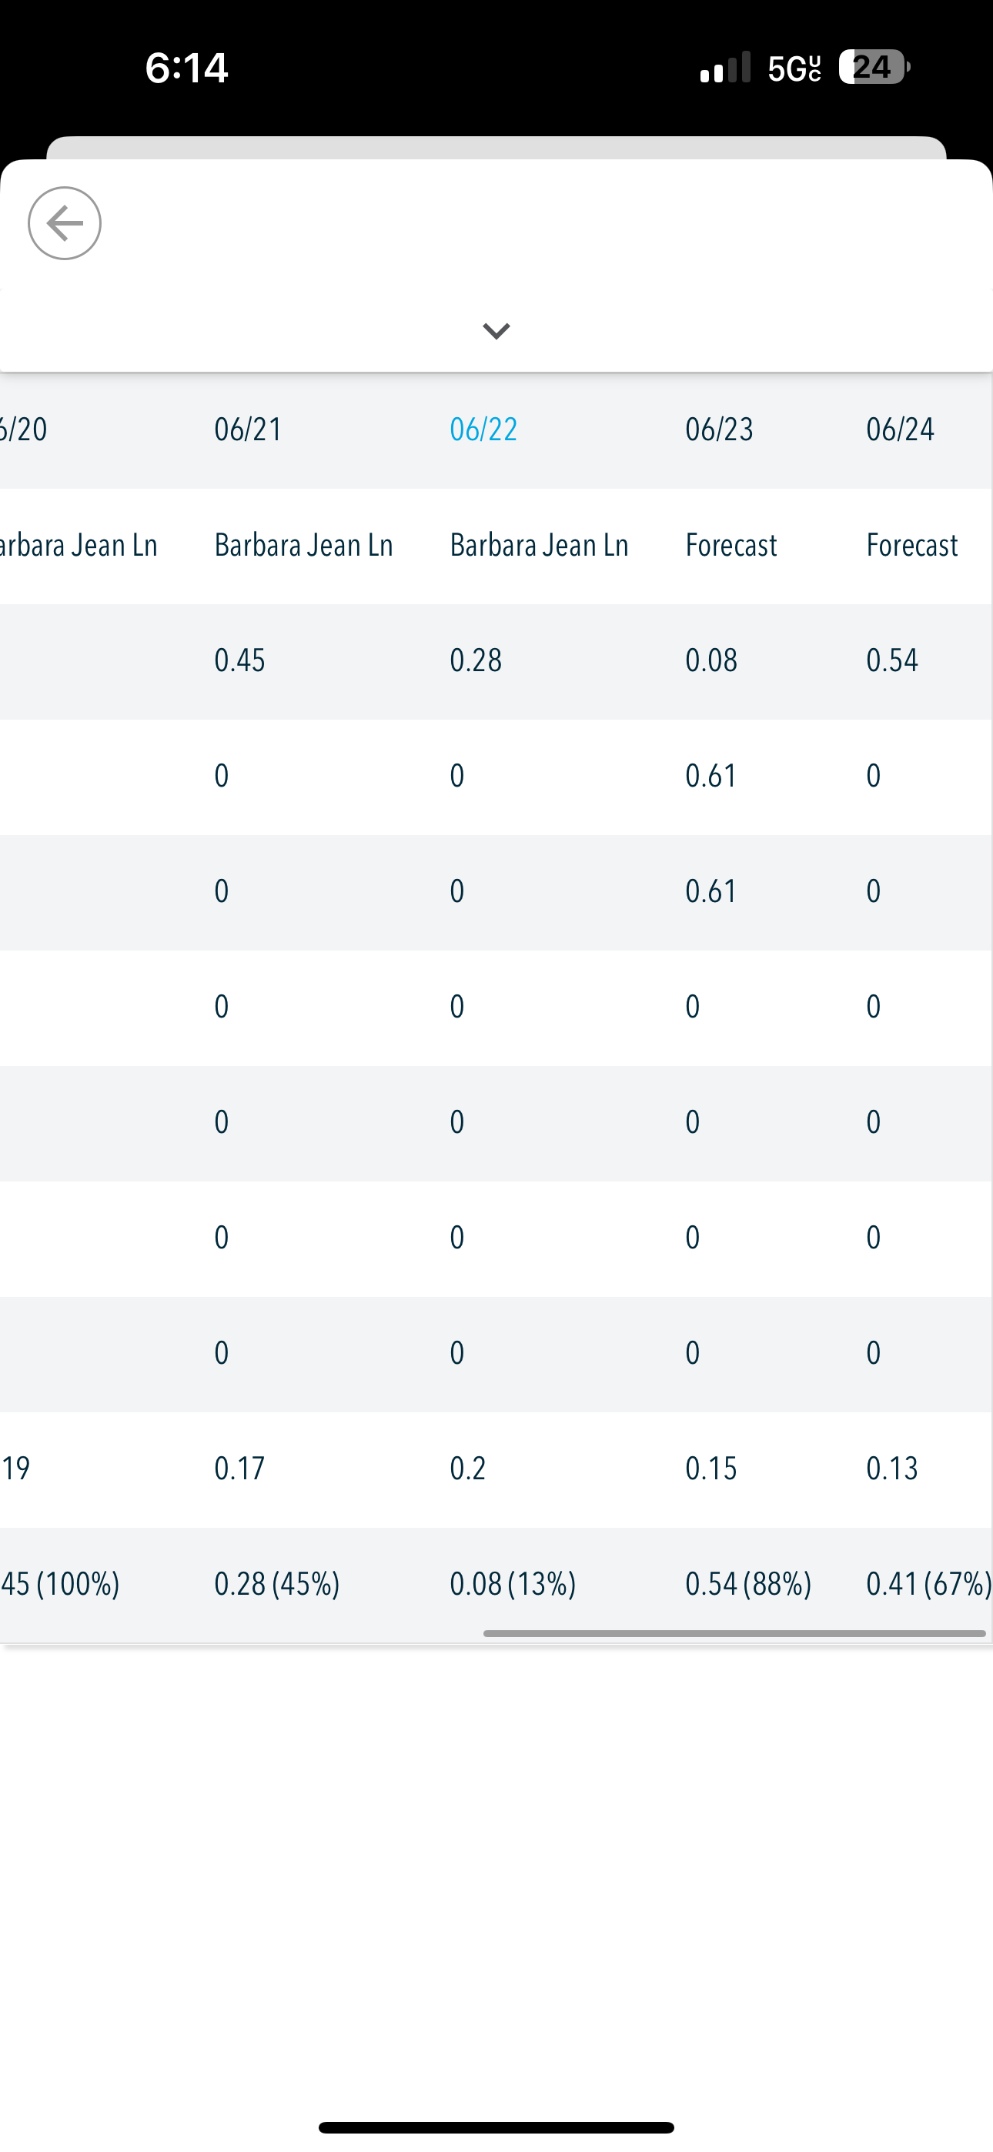Tap the 6:14 clock in status bar
993x2152 pixels.
(186, 67)
